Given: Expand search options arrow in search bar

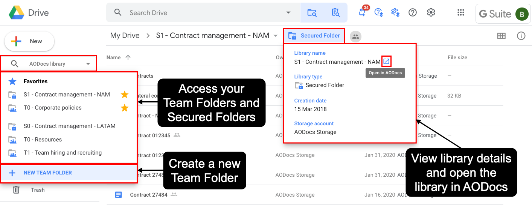Looking at the screenshot, I should point(288,13).
